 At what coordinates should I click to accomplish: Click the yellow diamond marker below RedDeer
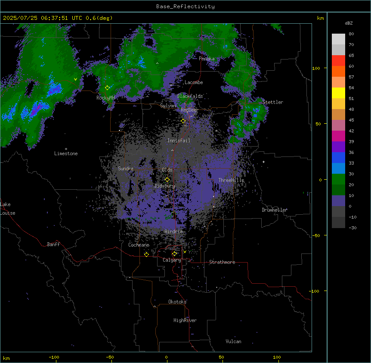pos(183,121)
